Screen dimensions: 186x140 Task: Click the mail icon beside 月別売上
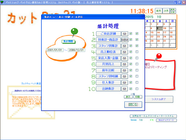[125, 64]
